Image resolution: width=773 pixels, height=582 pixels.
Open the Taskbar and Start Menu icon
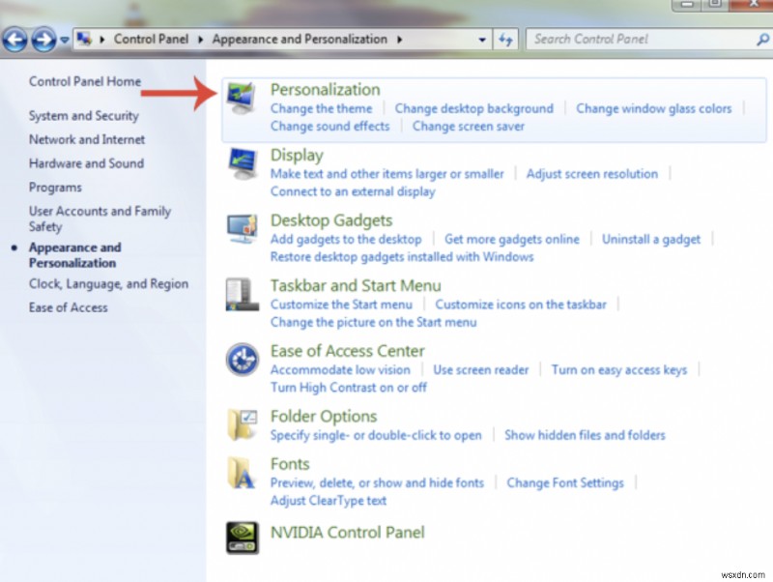[x=243, y=294]
